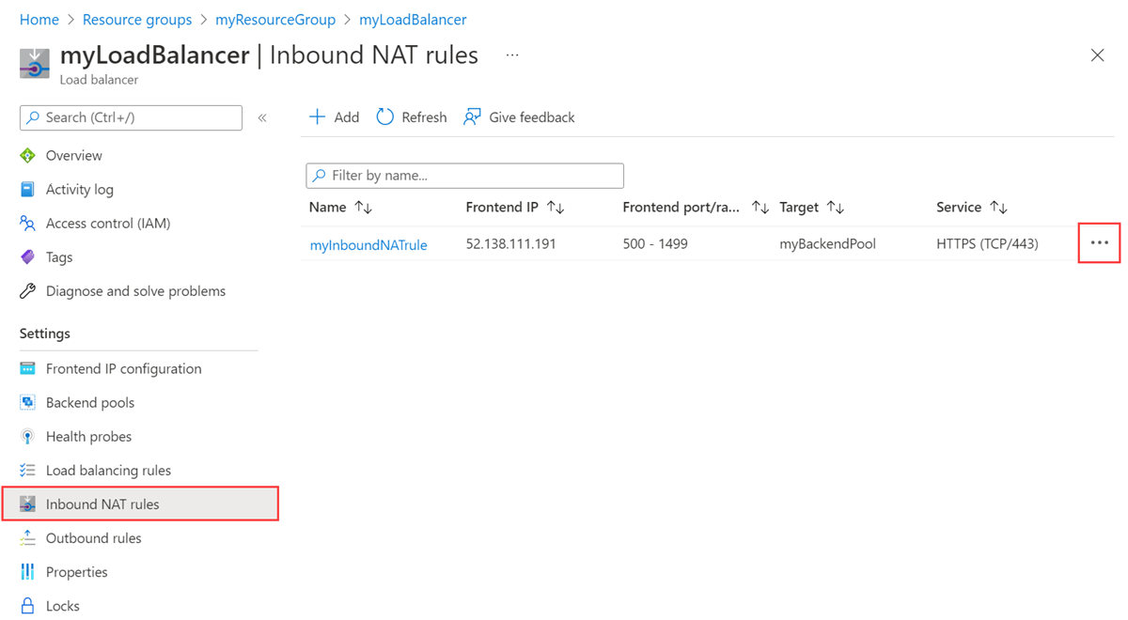
Task: Collapse the sidebar with chevron button
Action: click(262, 117)
